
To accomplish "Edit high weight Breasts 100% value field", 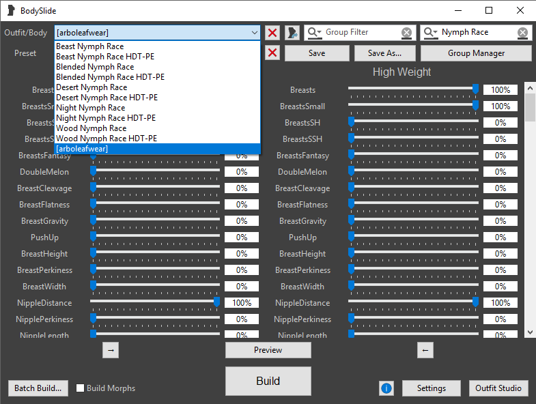I will (x=500, y=90).
